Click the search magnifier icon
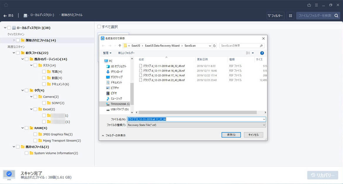 click(x=336, y=15)
